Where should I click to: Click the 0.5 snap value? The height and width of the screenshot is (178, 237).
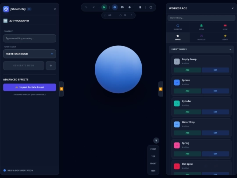tap(110, 15)
